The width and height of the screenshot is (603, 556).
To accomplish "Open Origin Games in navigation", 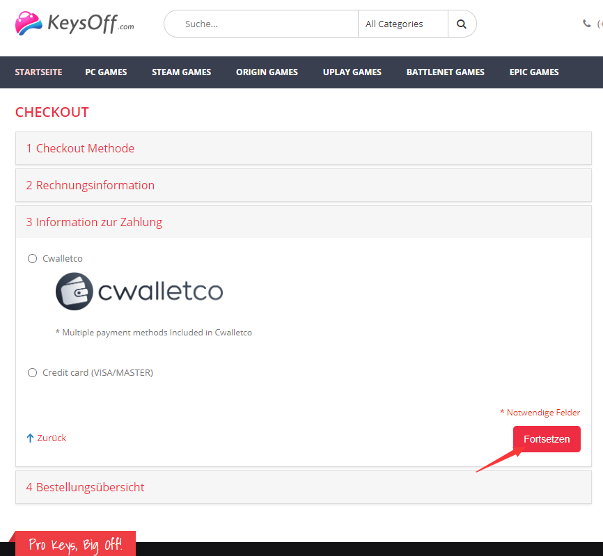I will click(x=267, y=72).
